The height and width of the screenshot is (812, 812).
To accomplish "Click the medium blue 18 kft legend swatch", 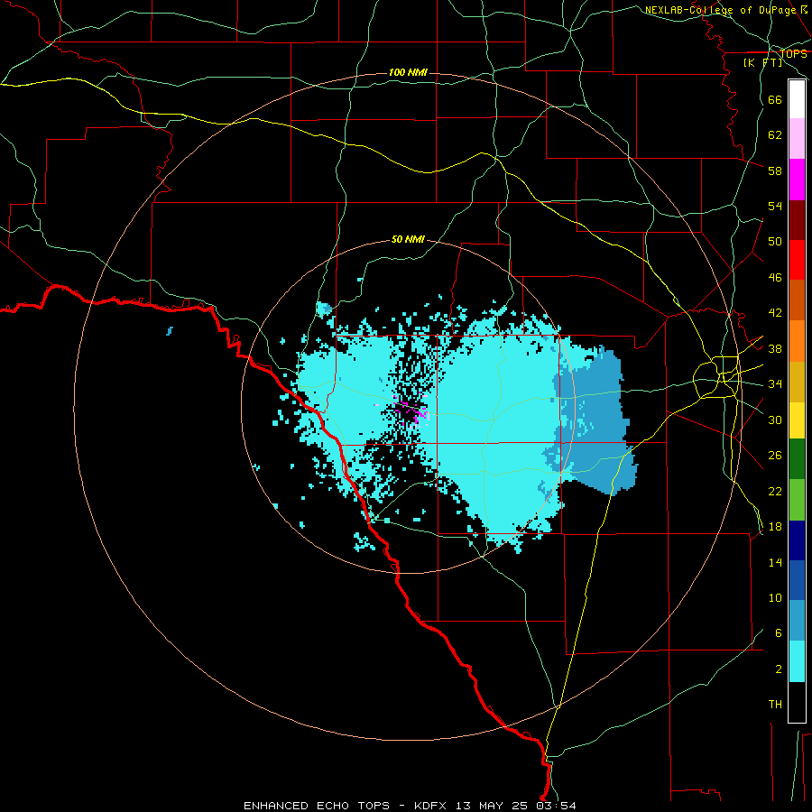I will pyautogui.click(x=797, y=580).
